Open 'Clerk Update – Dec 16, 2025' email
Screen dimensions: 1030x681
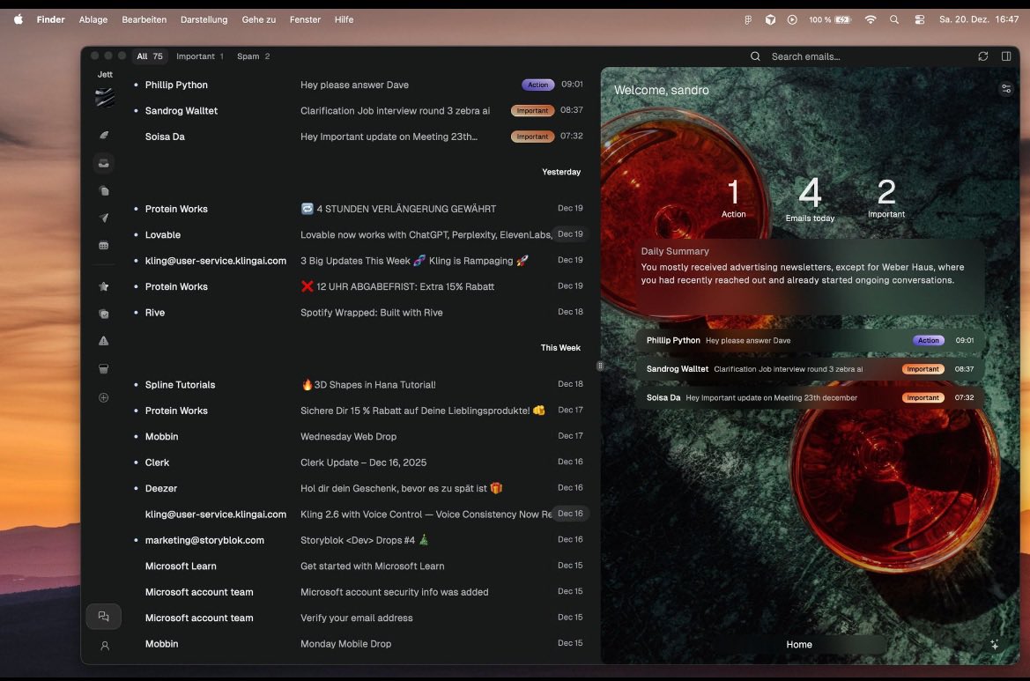(359, 463)
